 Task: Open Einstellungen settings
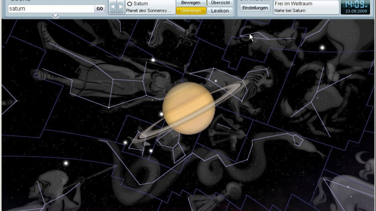click(x=255, y=8)
